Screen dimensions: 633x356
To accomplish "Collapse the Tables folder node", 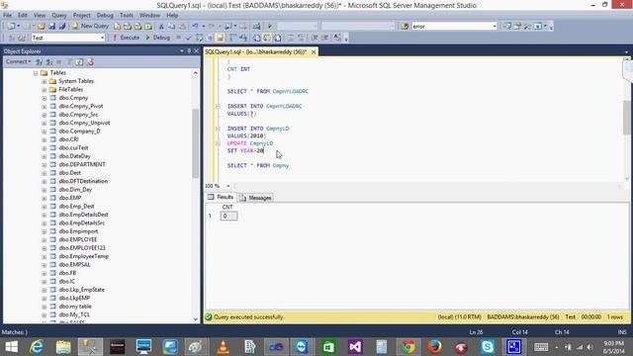I will tap(36, 73).
